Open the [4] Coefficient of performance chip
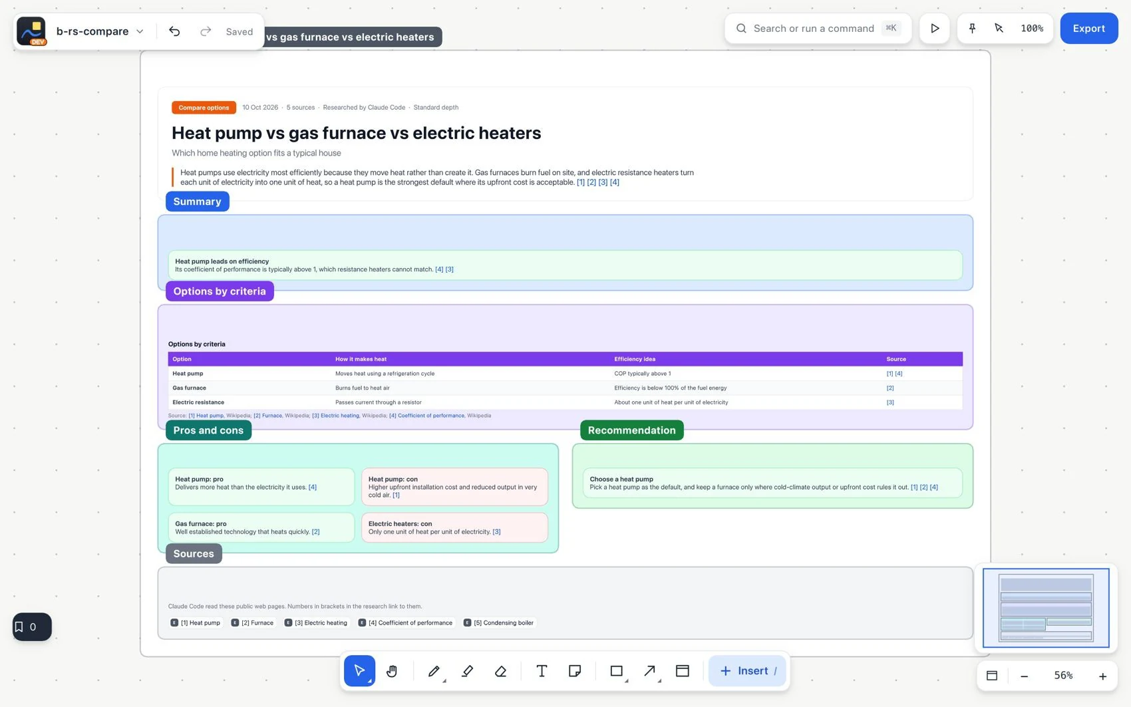1131x707 pixels. 405,623
